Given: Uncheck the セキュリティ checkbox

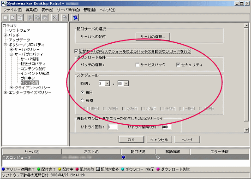Looking at the screenshot, I should [178, 65].
